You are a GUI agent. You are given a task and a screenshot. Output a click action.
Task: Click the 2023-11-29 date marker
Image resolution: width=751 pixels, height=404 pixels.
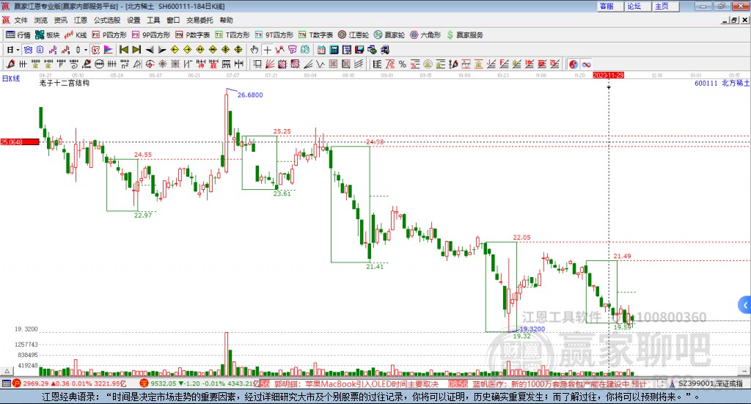point(608,76)
